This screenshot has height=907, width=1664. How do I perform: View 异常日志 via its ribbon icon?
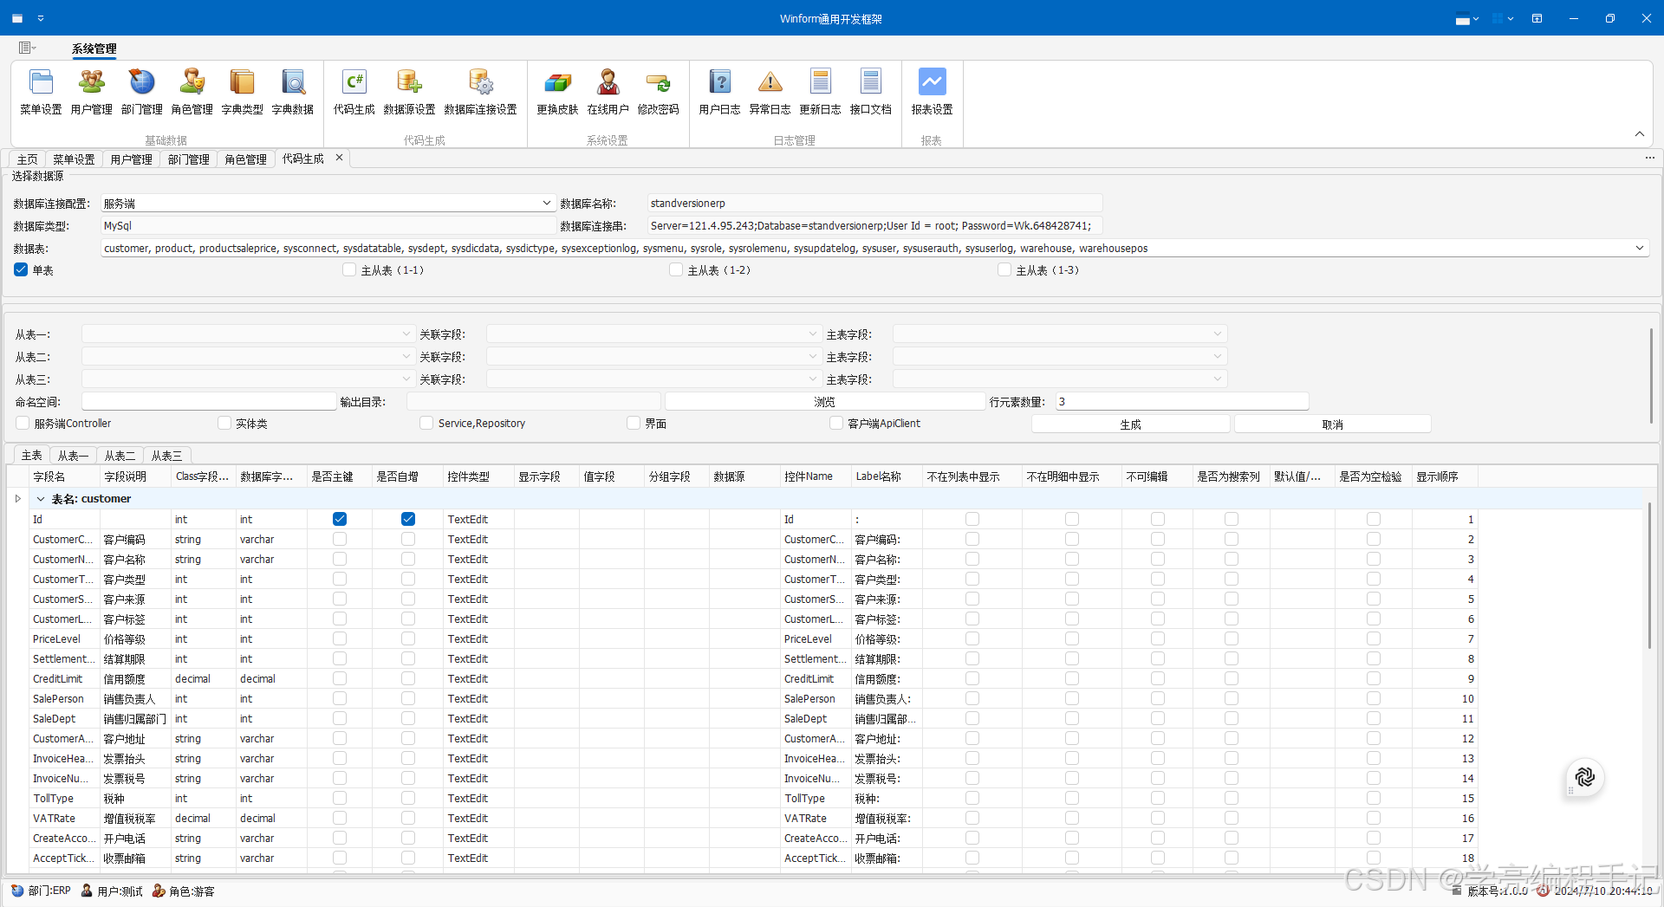(770, 91)
